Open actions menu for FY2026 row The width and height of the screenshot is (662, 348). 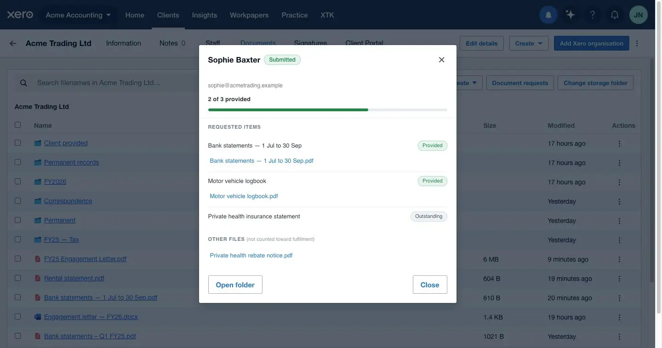click(x=619, y=182)
